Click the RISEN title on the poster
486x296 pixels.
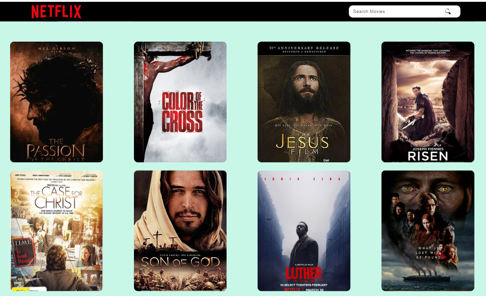point(428,156)
